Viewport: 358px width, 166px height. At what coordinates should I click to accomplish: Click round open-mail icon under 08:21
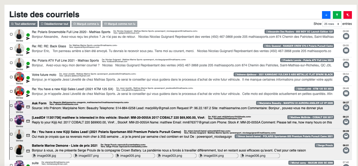click(346, 122)
